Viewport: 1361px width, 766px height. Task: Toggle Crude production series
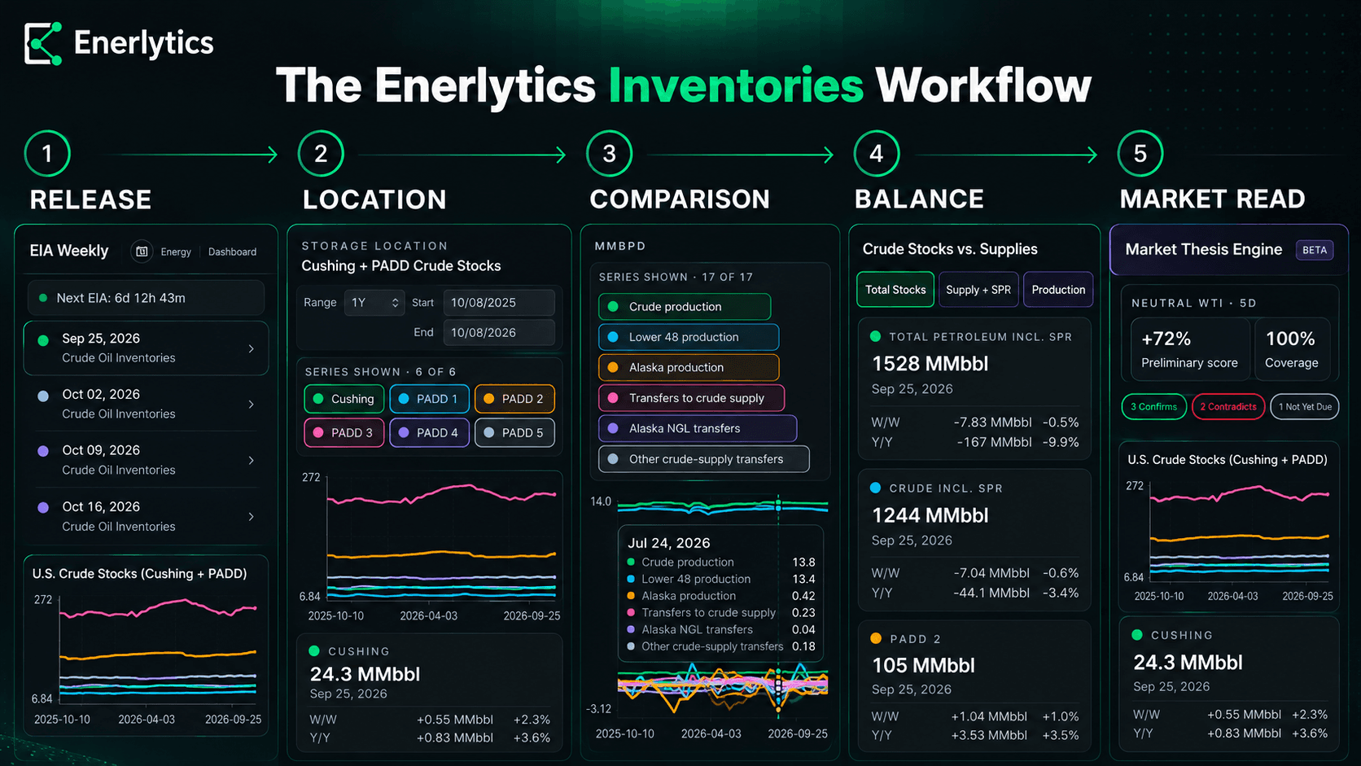685,306
